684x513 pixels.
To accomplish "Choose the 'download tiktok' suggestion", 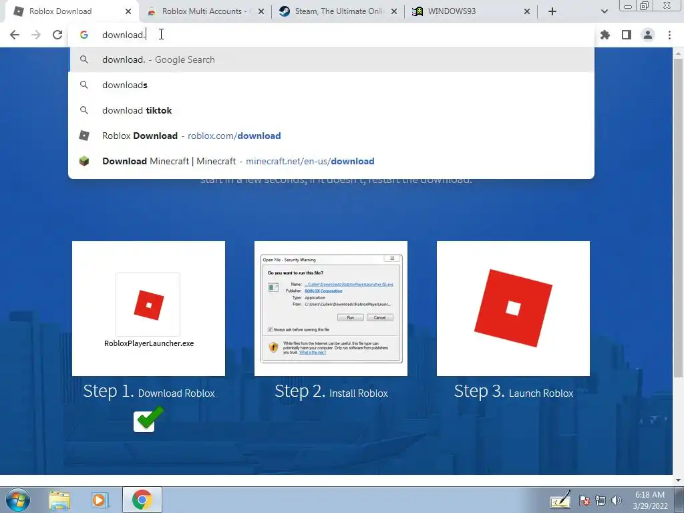I will tap(331, 110).
